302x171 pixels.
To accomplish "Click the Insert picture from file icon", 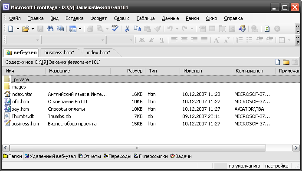I will [x=232, y=29].
